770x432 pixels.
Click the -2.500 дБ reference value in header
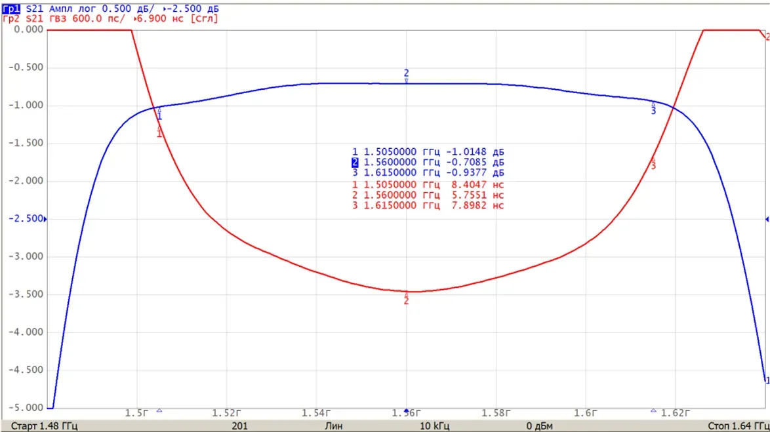[193, 9]
